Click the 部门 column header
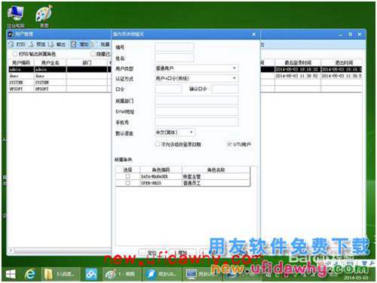 [x=87, y=62]
